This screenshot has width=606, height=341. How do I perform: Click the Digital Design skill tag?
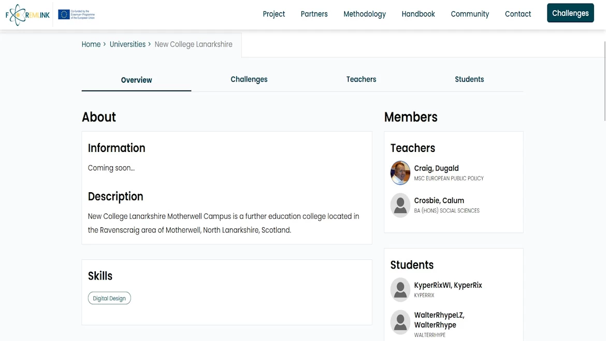coord(109,298)
